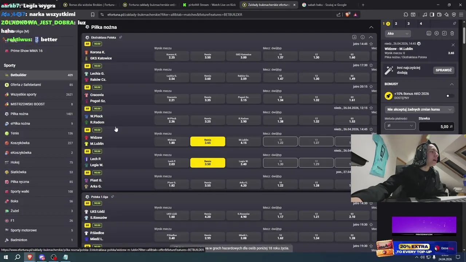
Task: Favorite the W.Płock vs R.Radom match
Action: click(371, 108)
